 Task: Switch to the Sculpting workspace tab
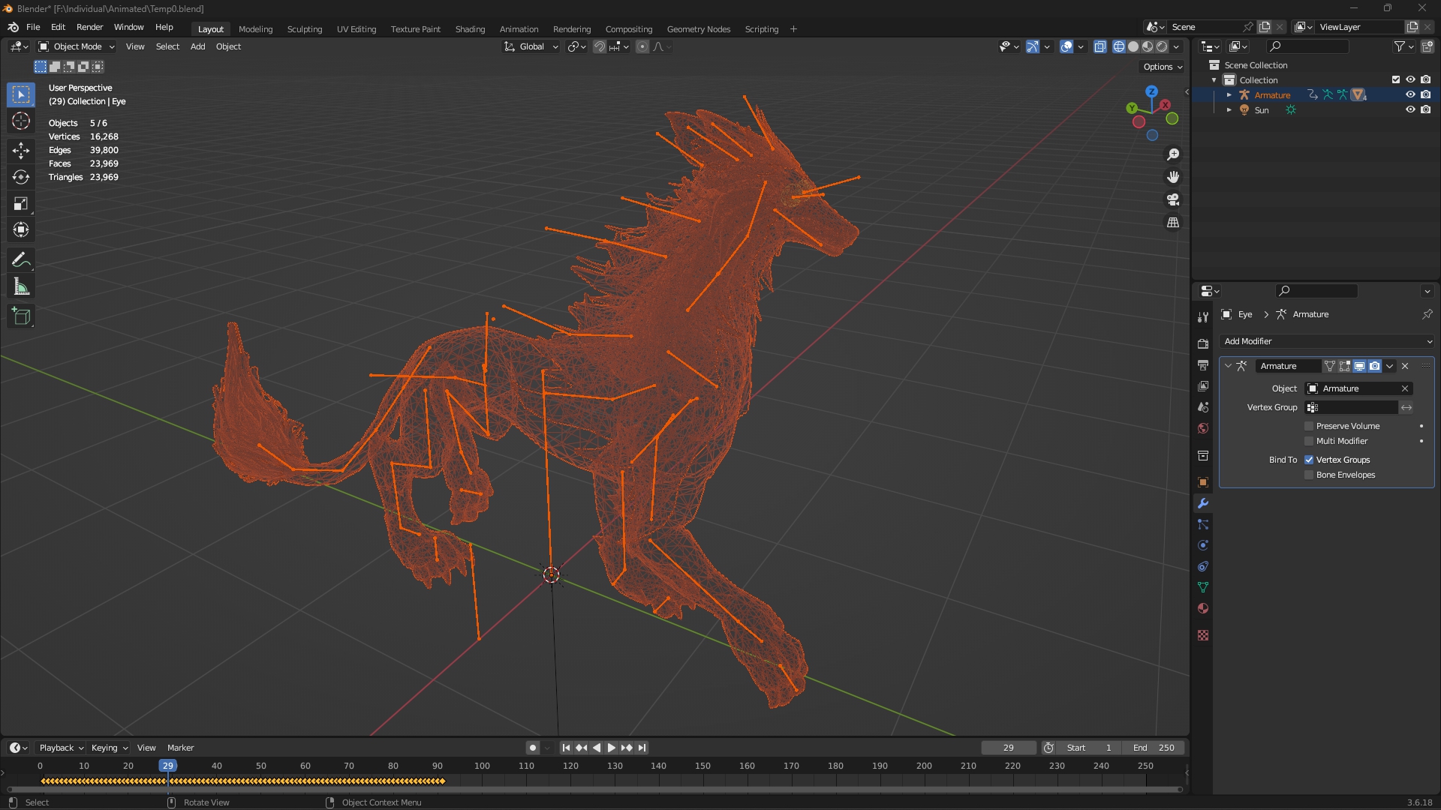(304, 29)
